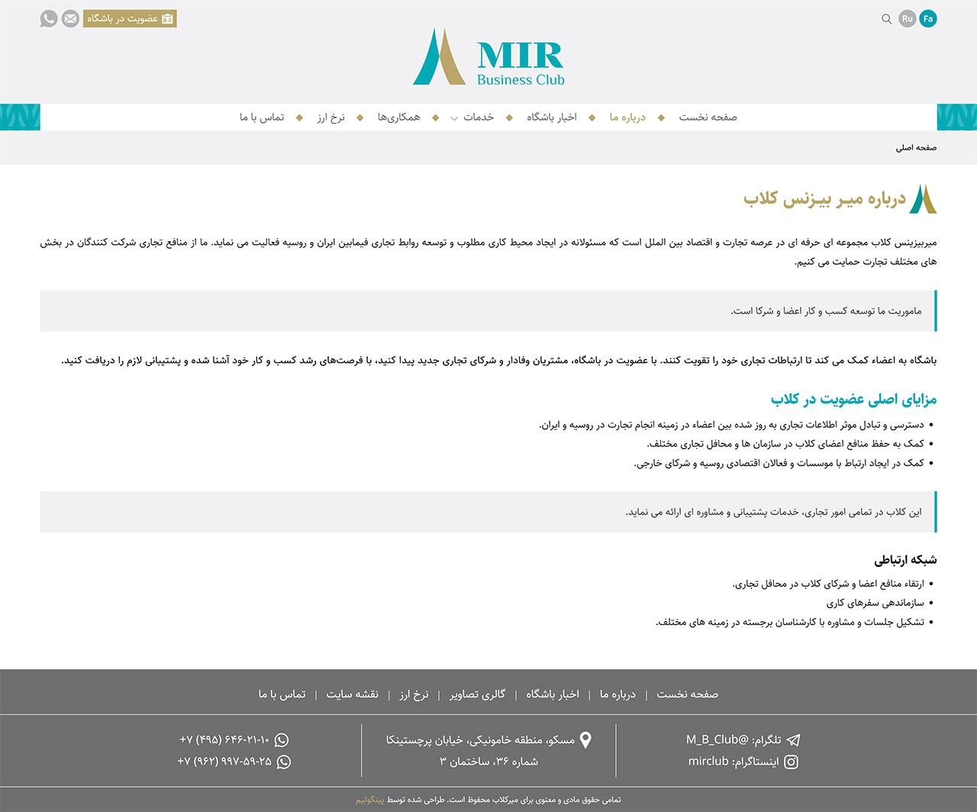Open اخبار باشگاه in main navigation
Viewport: 977px width, 812px height.
(x=551, y=117)
